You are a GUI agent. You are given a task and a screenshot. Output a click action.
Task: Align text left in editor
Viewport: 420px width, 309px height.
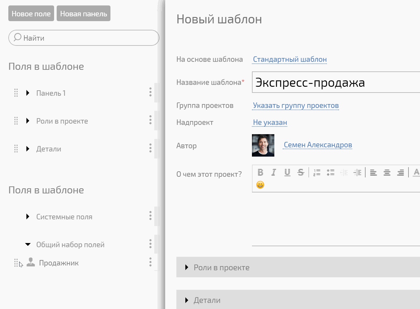[x=373, y=173]
